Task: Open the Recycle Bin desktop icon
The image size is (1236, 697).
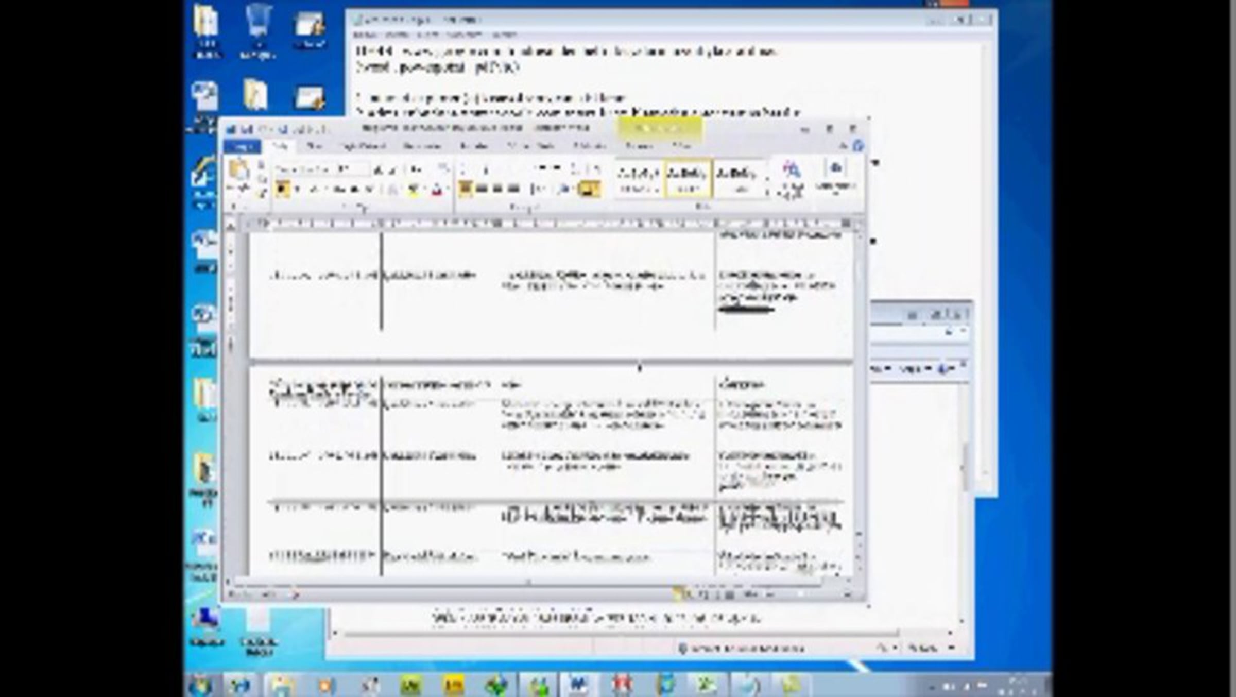Action: point(257,31)
